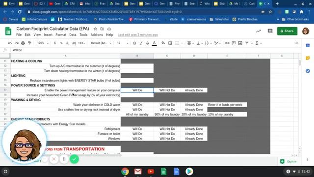Pause the screen recording

[64, 159]
